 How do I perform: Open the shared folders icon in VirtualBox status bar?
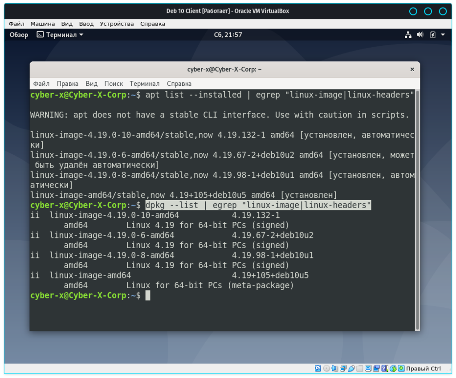pyautogui.click(x=360, y=368)
